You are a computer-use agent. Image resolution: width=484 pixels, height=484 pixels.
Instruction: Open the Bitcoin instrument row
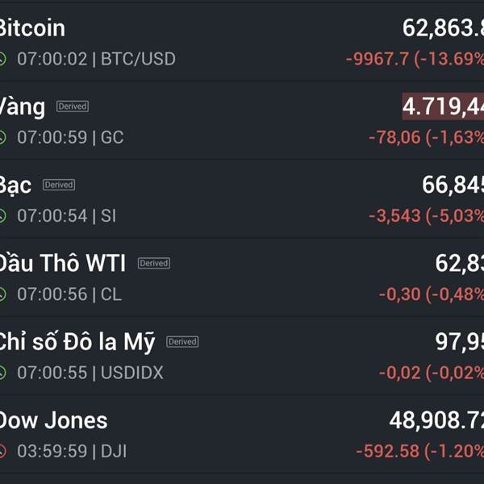242,42
